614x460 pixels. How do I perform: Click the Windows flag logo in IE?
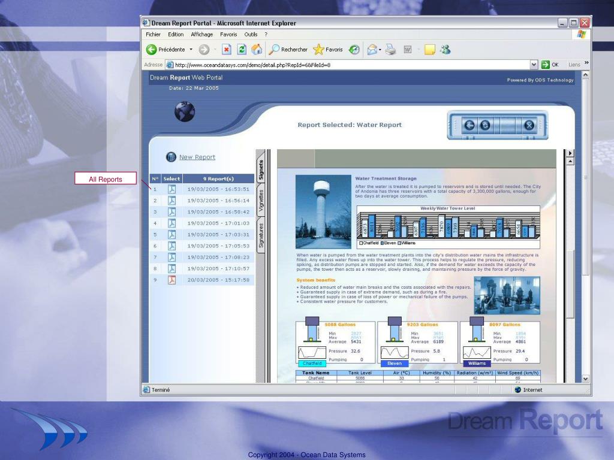[581, 34]
